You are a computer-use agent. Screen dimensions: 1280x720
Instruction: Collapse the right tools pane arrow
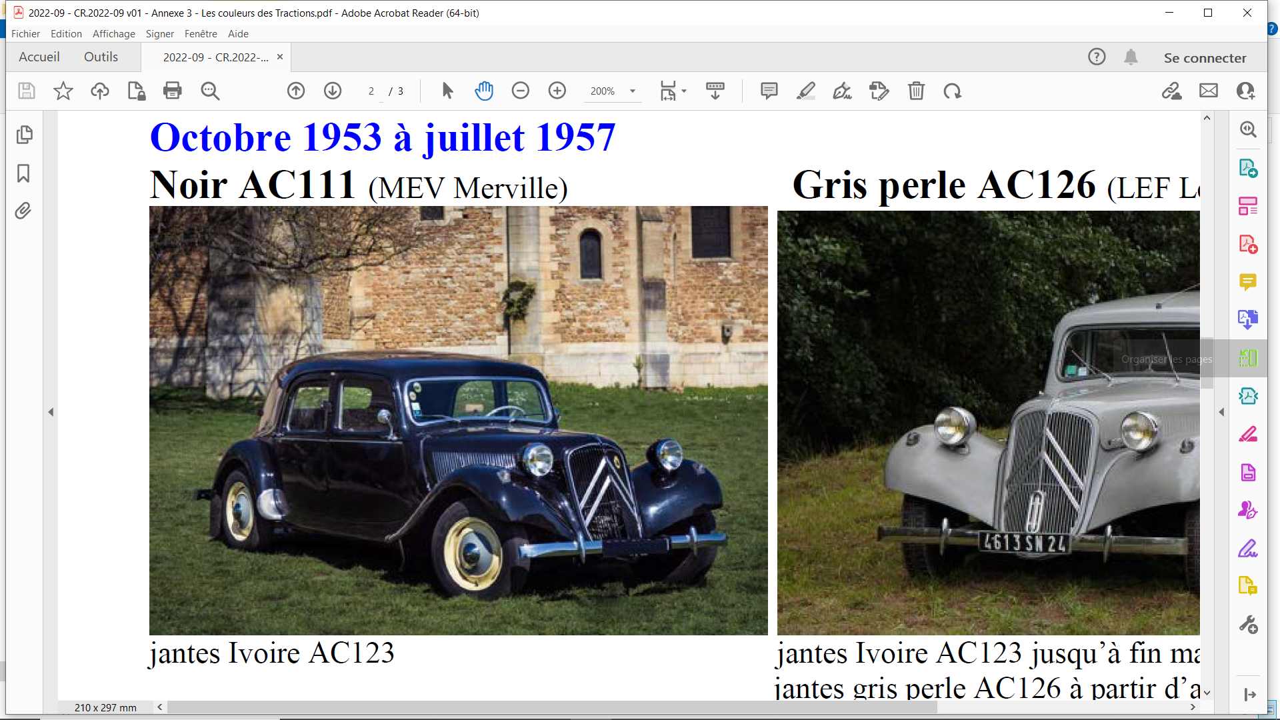(1221, 412)
